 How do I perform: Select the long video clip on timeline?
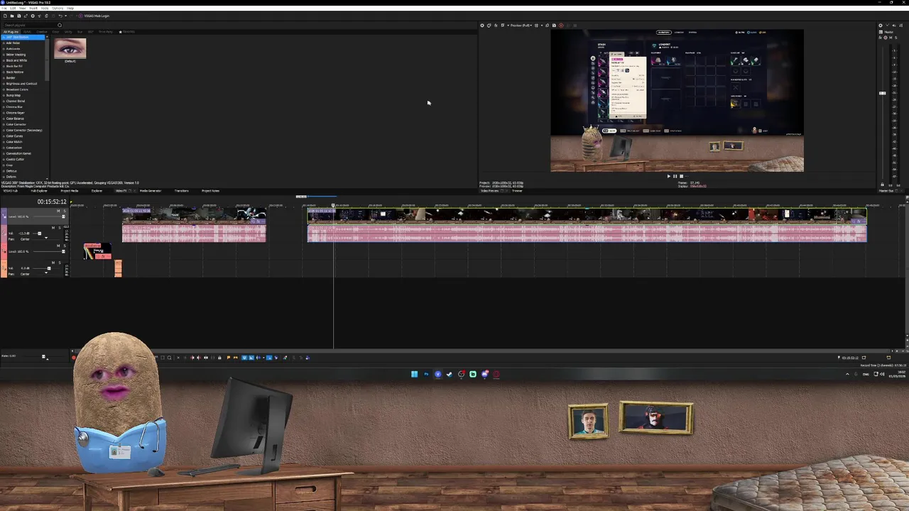tap(587, 215)
